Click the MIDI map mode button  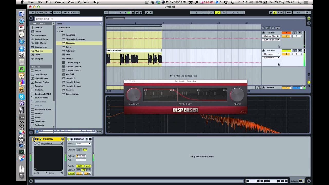[x=289, y=13]
